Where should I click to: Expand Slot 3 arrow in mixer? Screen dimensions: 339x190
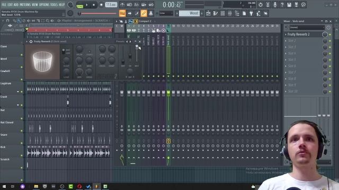tap(286, 47)
